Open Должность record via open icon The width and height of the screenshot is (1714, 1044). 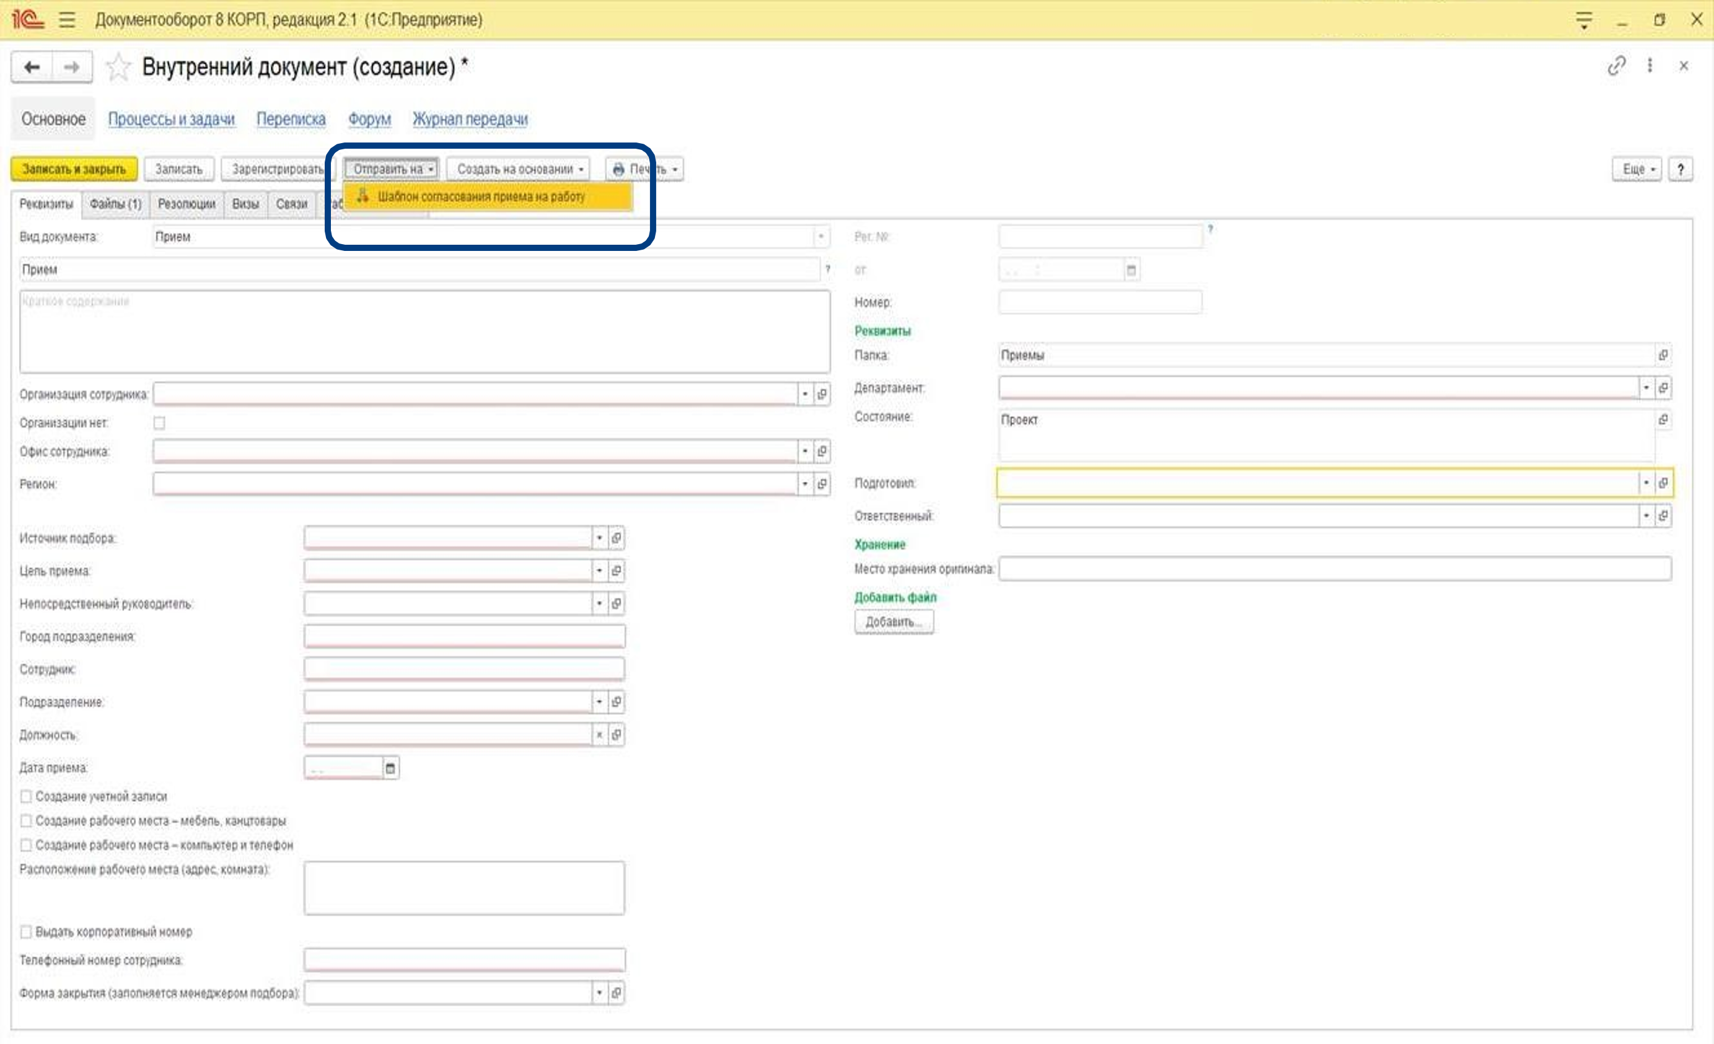pyautogui.click(x=617, y=734)
